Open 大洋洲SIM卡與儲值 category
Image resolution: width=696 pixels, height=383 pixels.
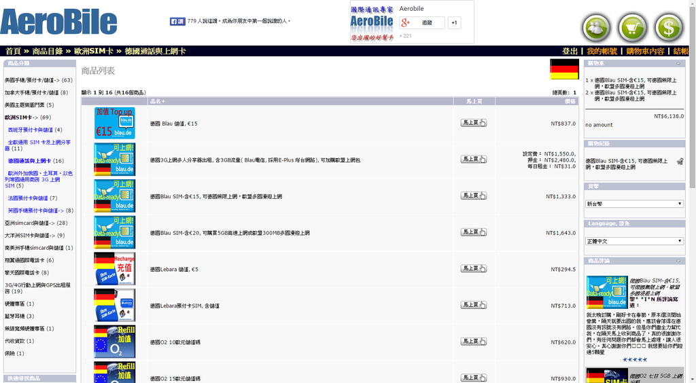[x=30, y=236]
